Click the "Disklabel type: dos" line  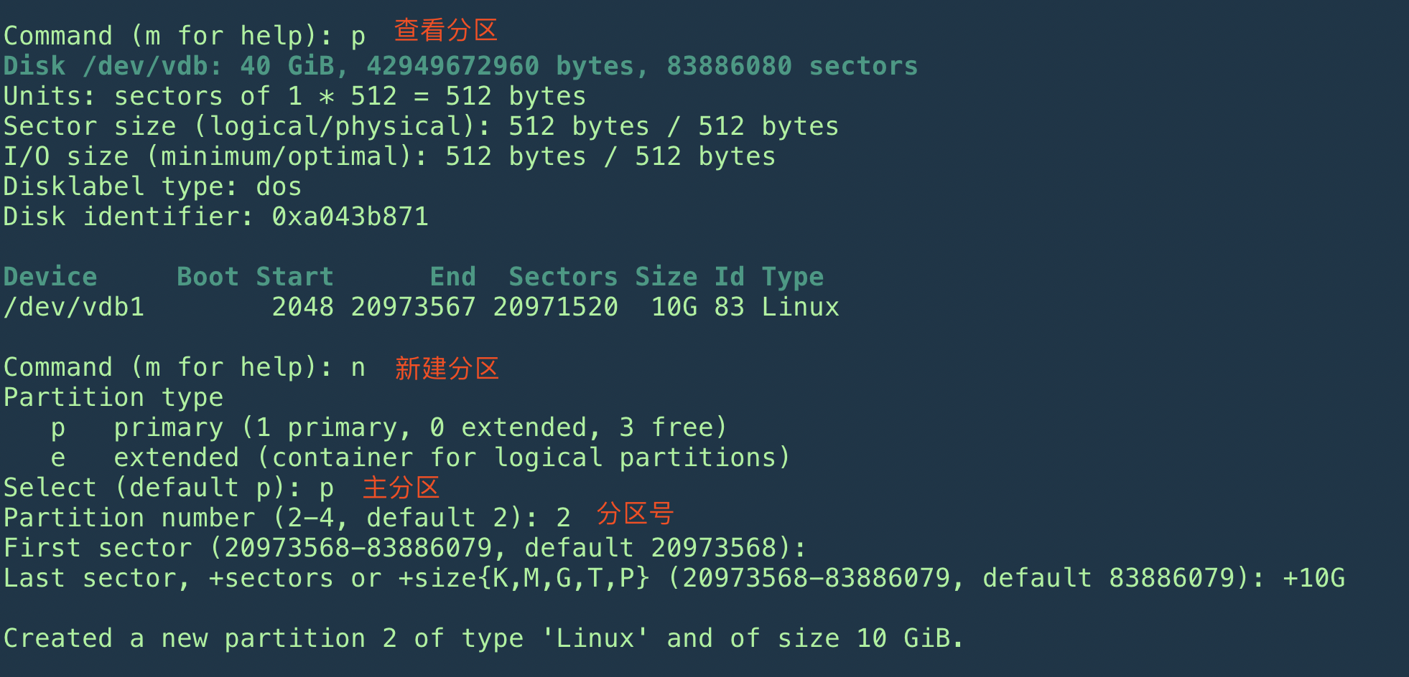152,186
